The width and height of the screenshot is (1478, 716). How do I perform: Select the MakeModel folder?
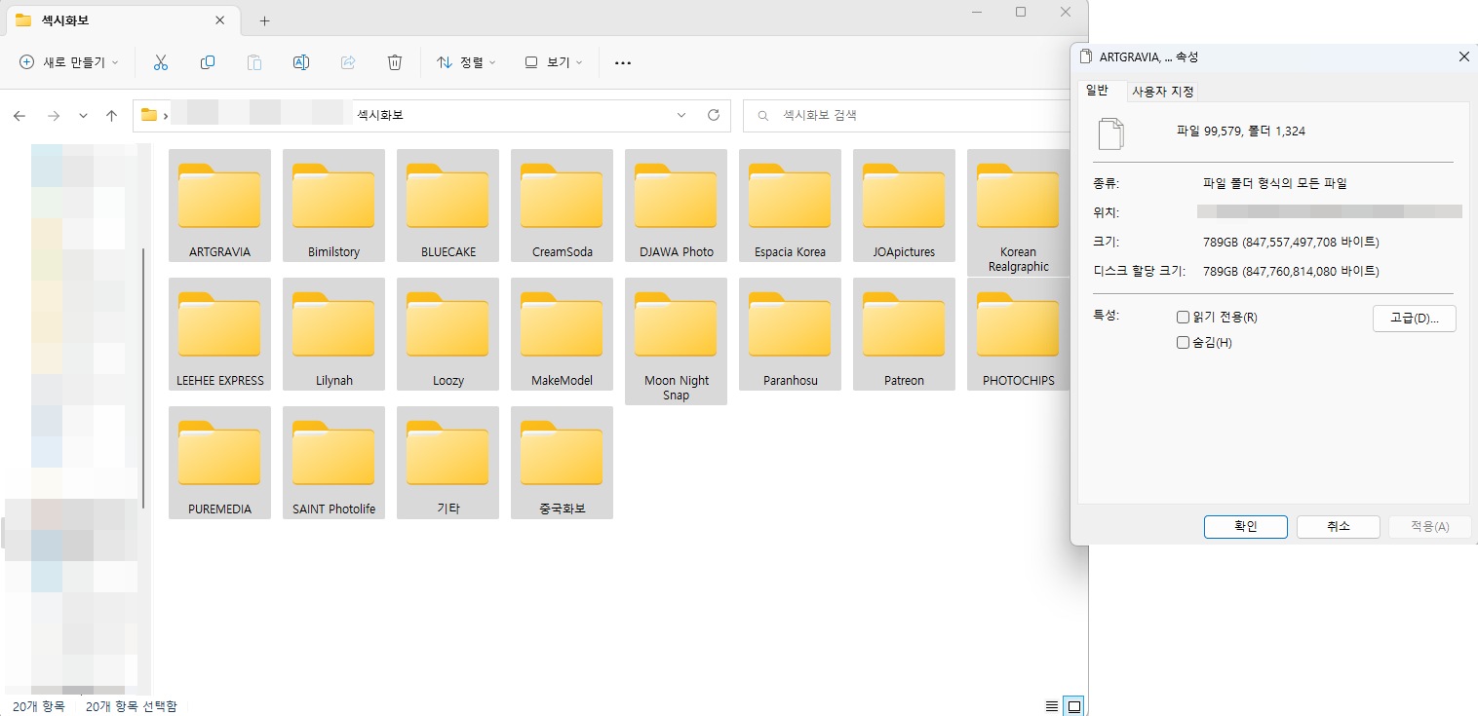[x=562, y=334]
